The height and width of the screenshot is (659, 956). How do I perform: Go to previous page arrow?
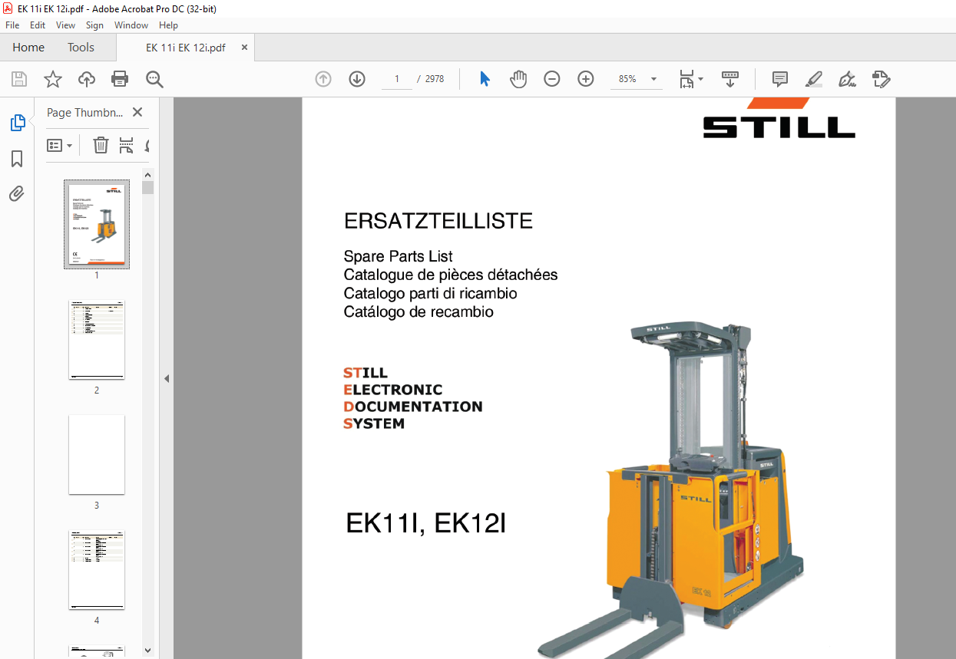[x=323, y=79]
